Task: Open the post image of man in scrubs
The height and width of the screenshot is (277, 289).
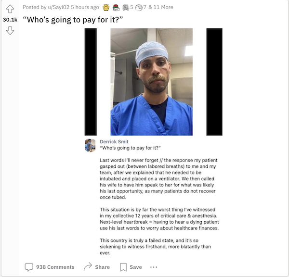Action: click(152, 82)
